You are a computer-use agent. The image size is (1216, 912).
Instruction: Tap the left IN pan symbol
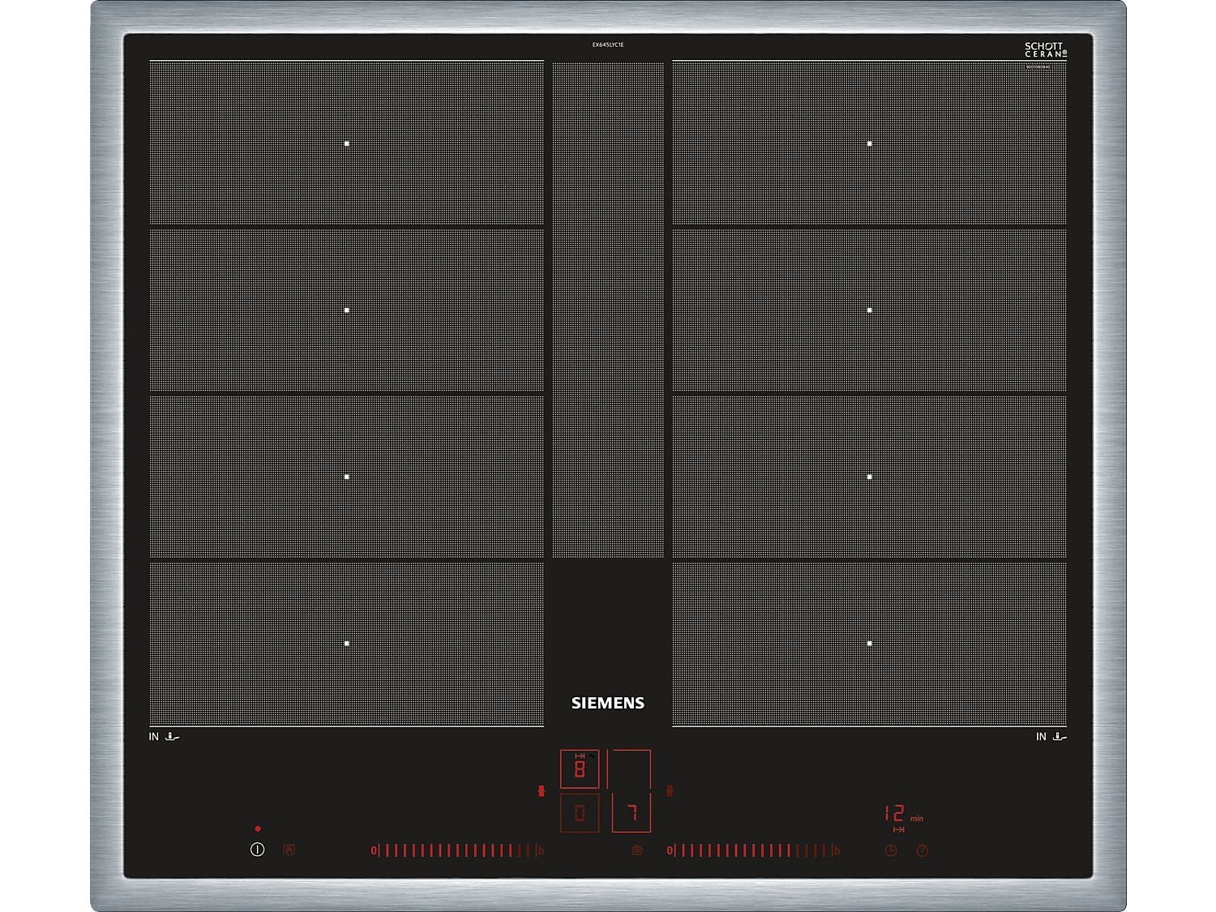[164, 737]
